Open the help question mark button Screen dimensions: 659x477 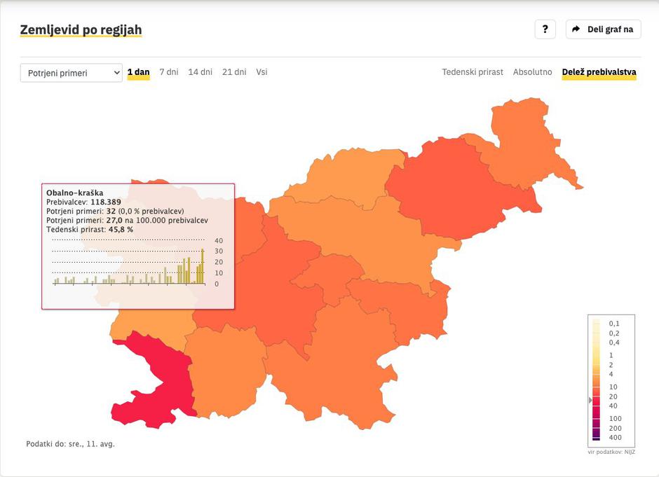(x=545, y=29)
